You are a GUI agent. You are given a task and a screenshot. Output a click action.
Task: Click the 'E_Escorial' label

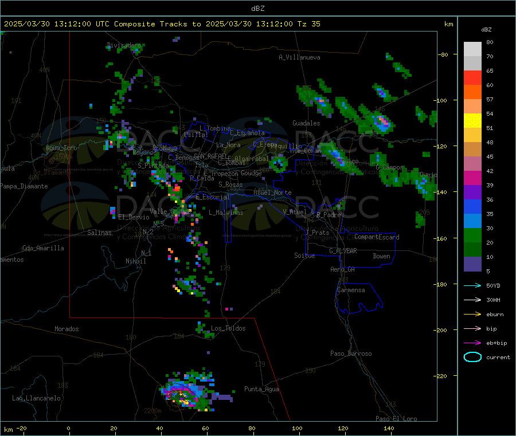(x=213, y=197)
